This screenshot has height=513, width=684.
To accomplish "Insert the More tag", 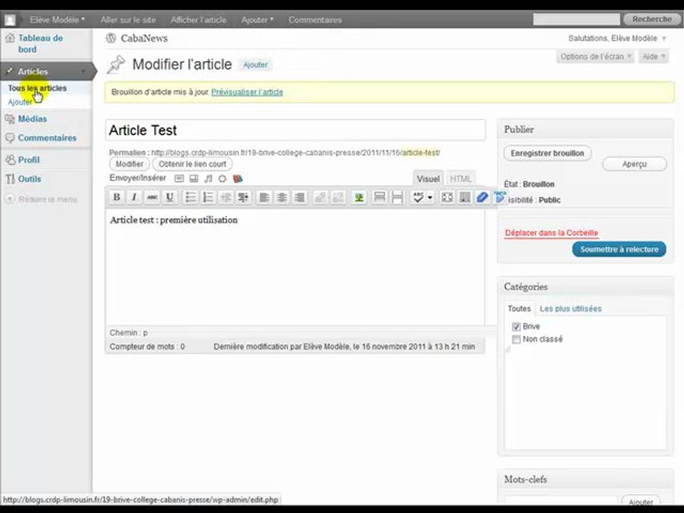I will tap(380, 197).
